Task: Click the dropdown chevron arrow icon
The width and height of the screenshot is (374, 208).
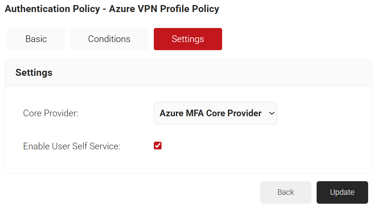Action: pos(272,113)
